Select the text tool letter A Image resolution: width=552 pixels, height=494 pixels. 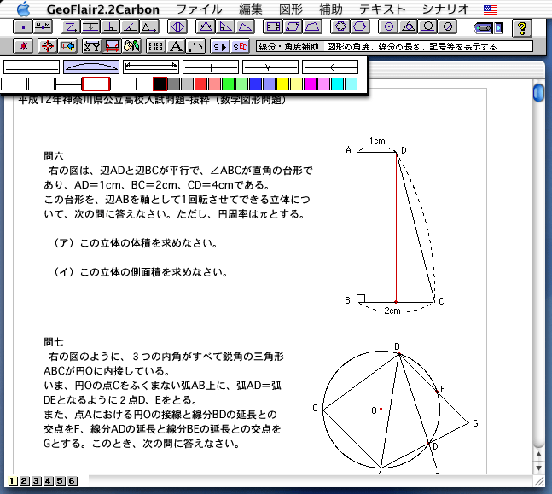point(176,46)
